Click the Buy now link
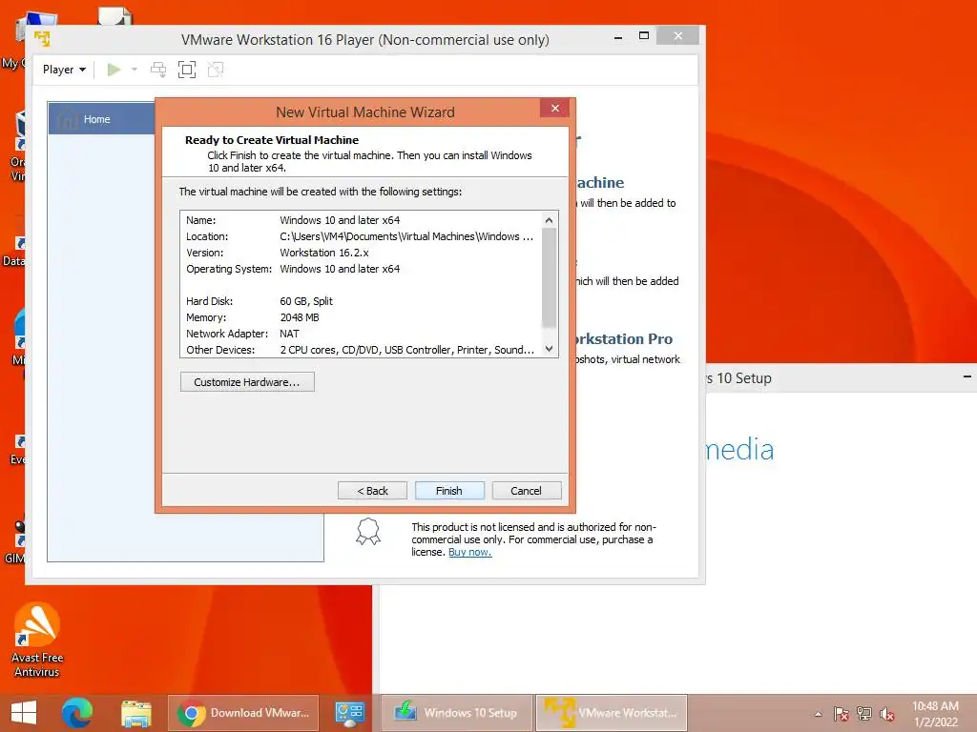The image size is (977, 732). (x=469, y=552)
